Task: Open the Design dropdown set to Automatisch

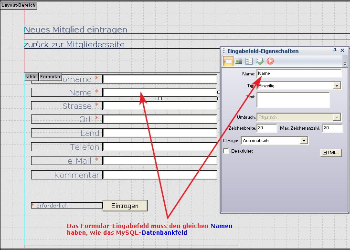Action: click(303, 141)
